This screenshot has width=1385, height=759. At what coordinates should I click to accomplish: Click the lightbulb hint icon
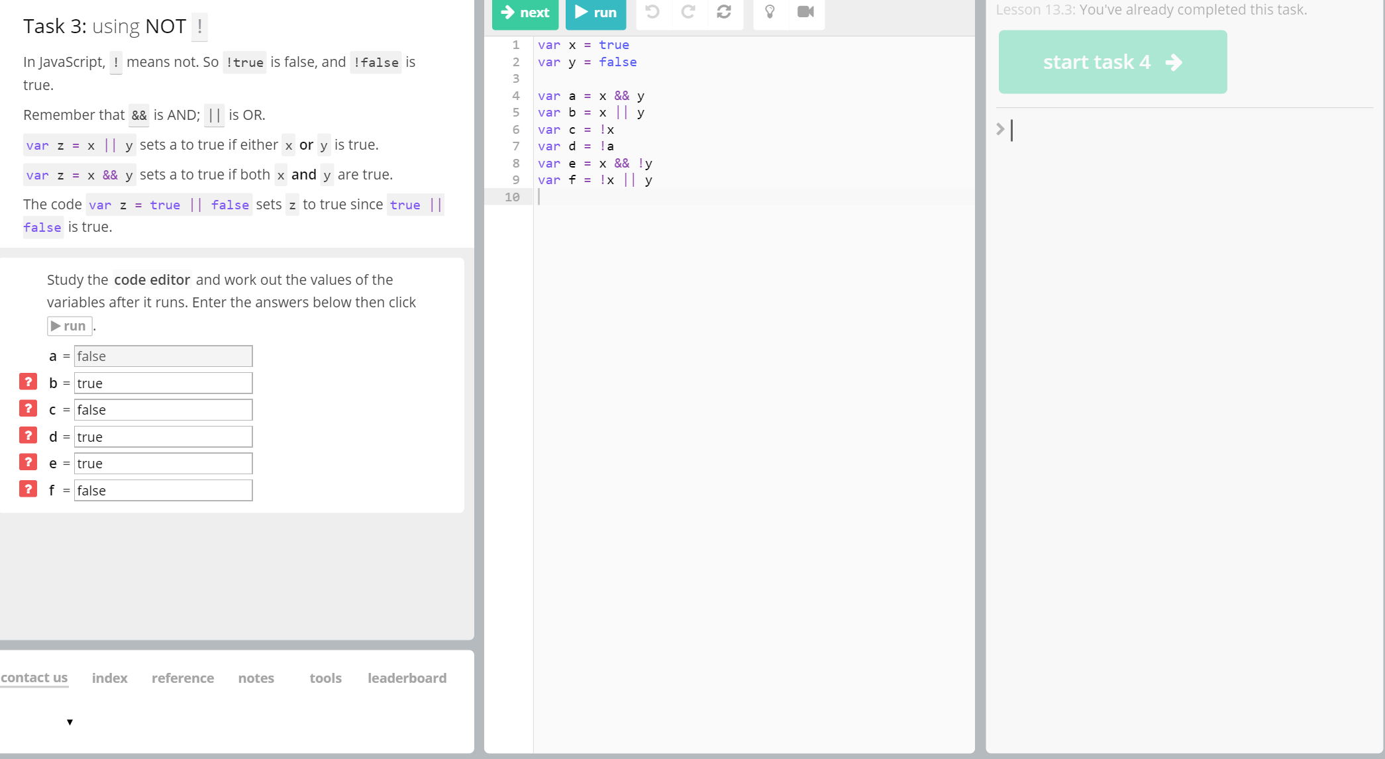(x=770, y=12)
